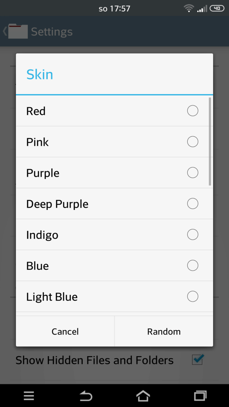Tap the Android home navigation button
This screenshot has width=229, height=407.
(x=143, y=395)
